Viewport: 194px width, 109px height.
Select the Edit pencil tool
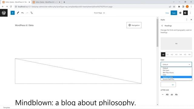coord(18,13)
